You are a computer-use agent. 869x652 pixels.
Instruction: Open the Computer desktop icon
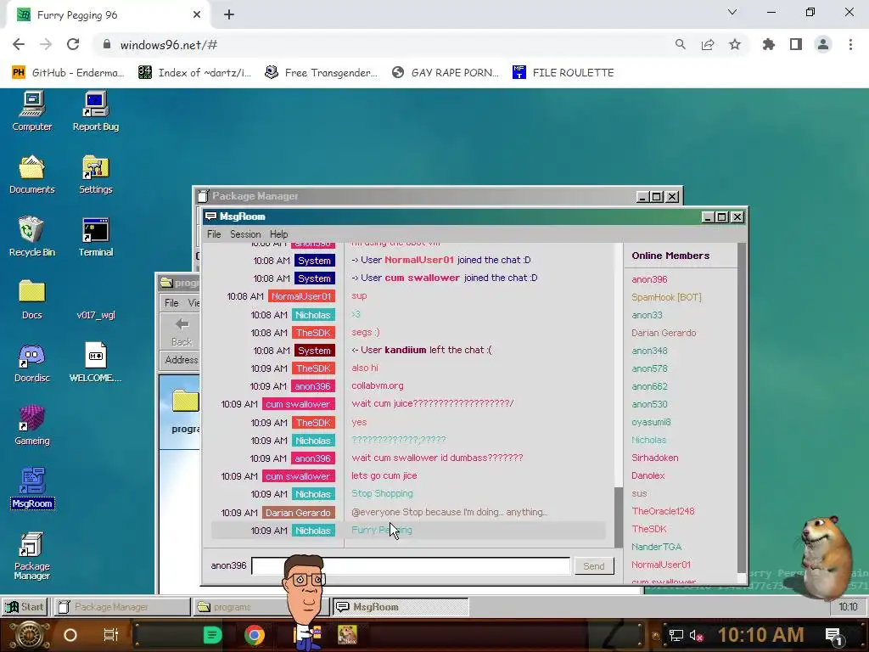pyautogui.click(x=31, y=111)
